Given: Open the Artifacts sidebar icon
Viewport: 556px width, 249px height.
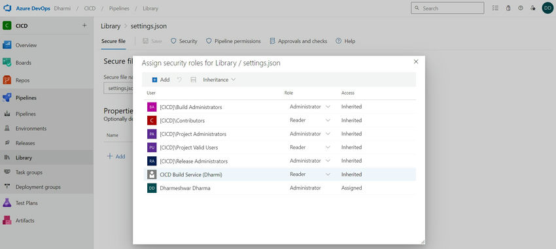Looking at the screenshot, I should tap(7, 220).
